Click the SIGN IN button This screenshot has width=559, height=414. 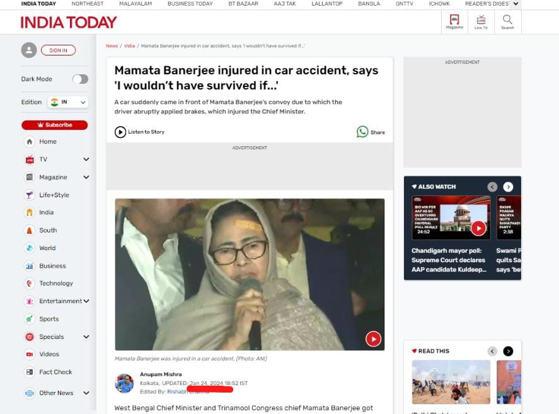[x=58, y=50]
